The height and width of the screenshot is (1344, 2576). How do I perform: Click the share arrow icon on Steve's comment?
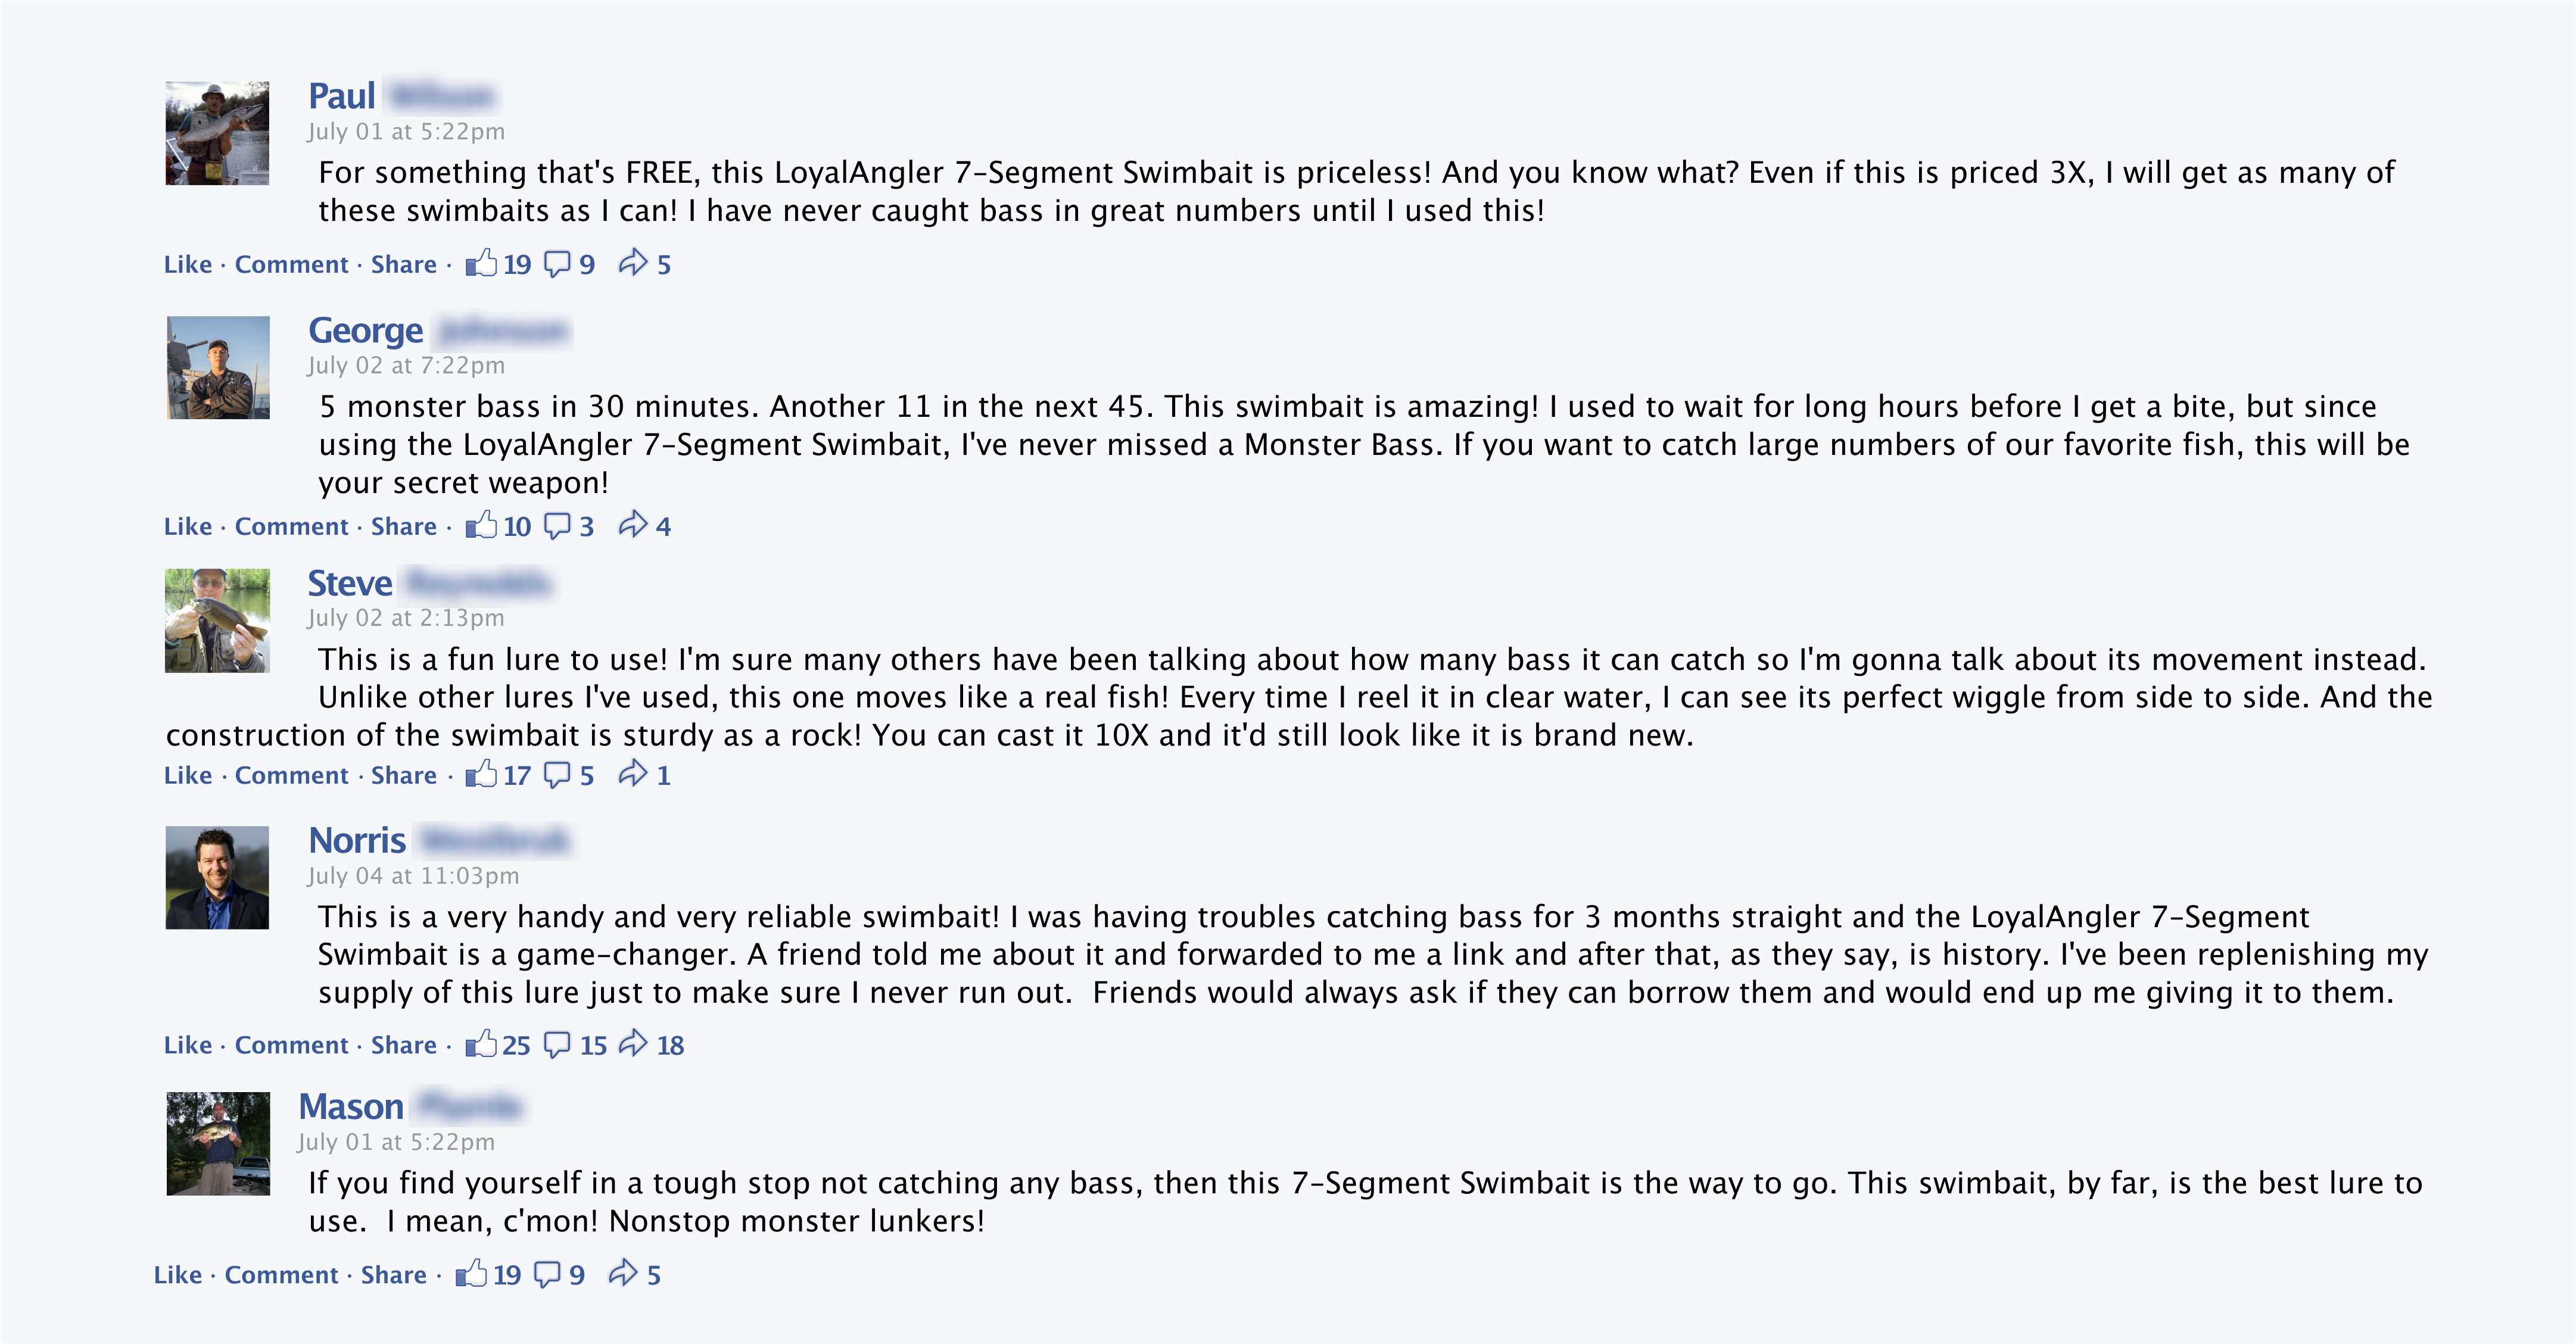[632, 774]
